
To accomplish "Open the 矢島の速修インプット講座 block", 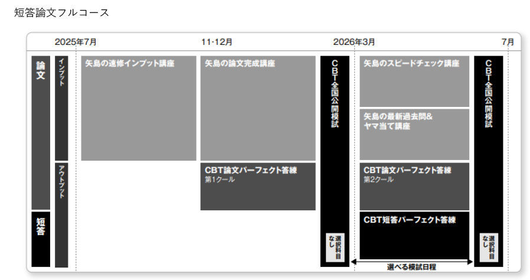I will pyautogui.click(x=139, y=108).
